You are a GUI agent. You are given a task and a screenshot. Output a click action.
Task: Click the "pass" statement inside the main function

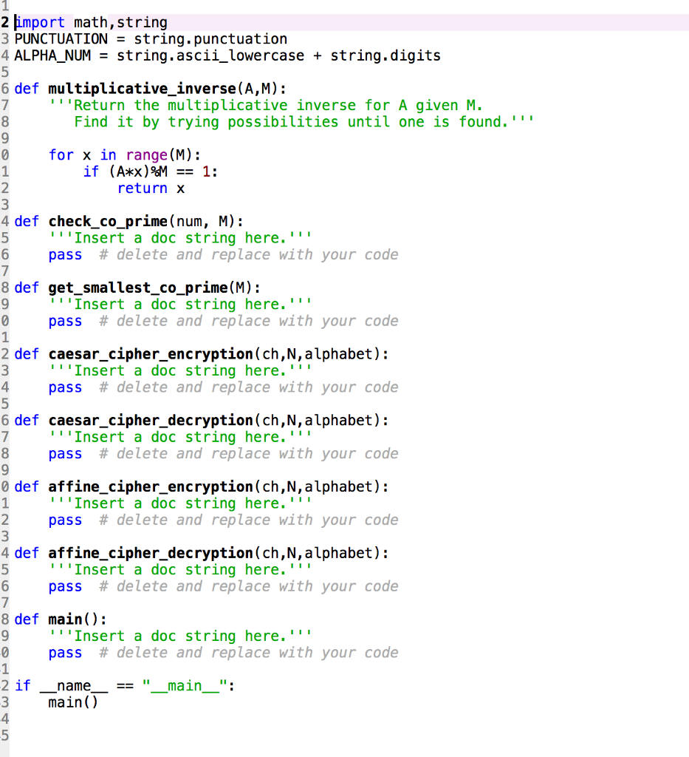point(65,653)
